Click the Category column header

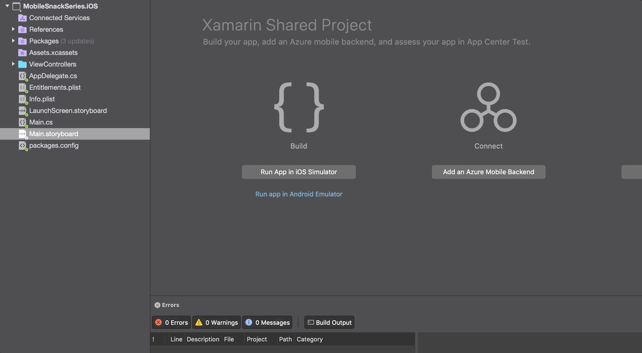(309, 339)
